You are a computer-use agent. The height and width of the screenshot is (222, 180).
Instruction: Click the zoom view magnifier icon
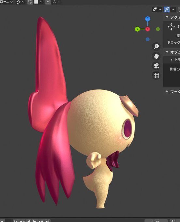tap(156, 46)
